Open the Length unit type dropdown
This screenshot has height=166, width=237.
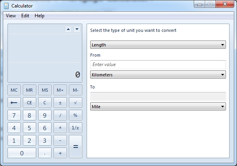[158, 45]
